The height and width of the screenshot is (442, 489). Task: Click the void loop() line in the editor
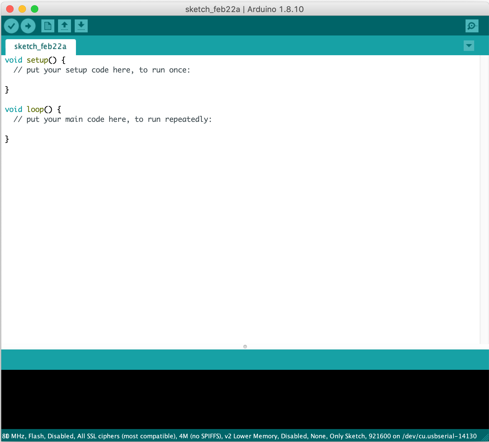point(33,109)
